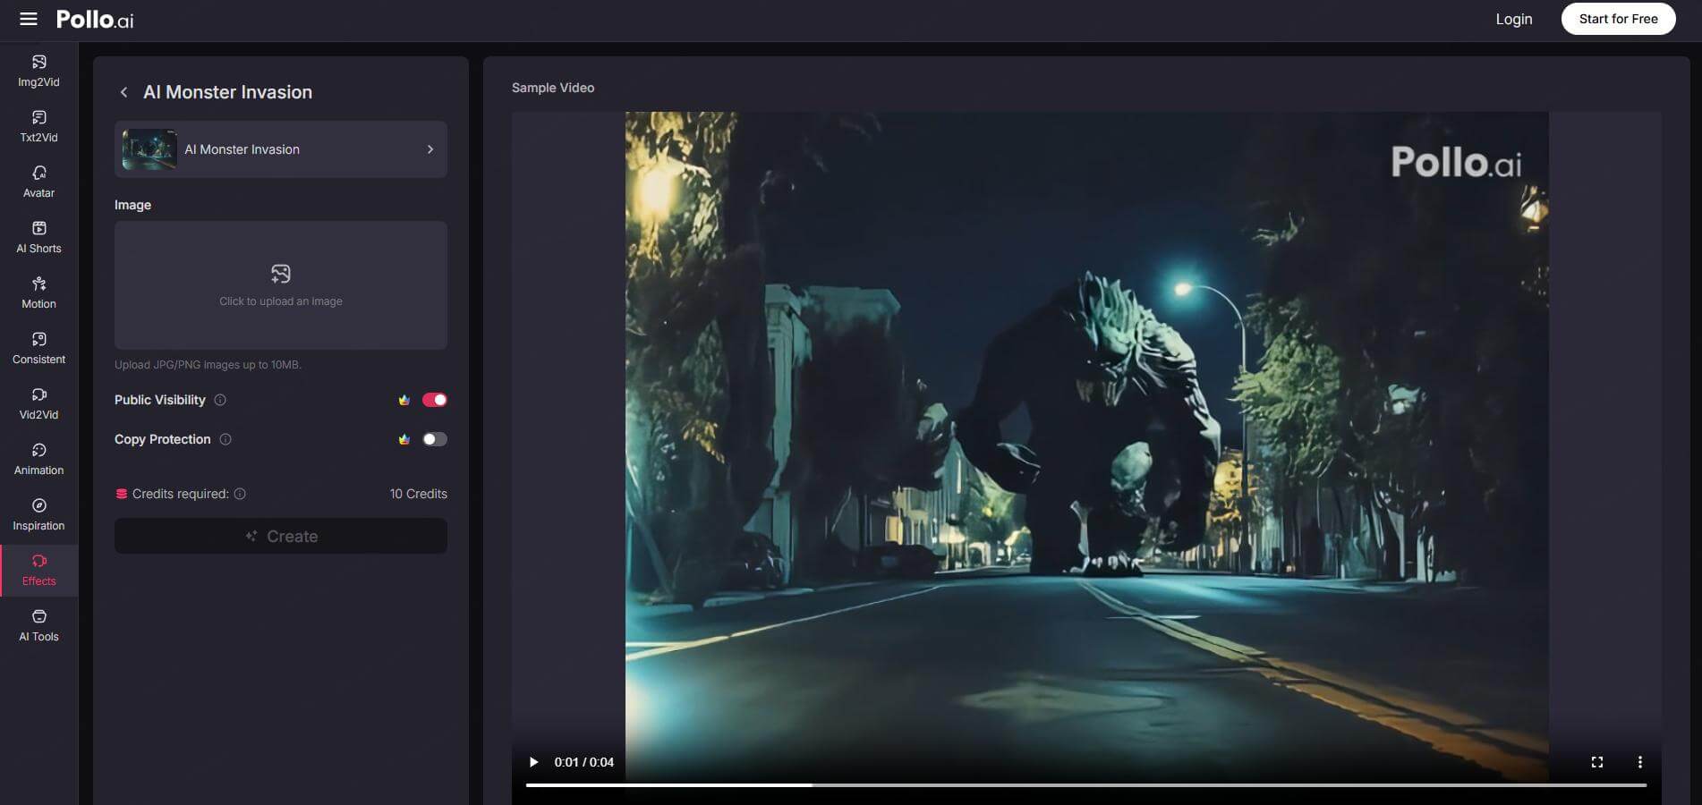Screen dimensions: 1702x805
Task: Open video more options menu
Action: point(1639,762)
